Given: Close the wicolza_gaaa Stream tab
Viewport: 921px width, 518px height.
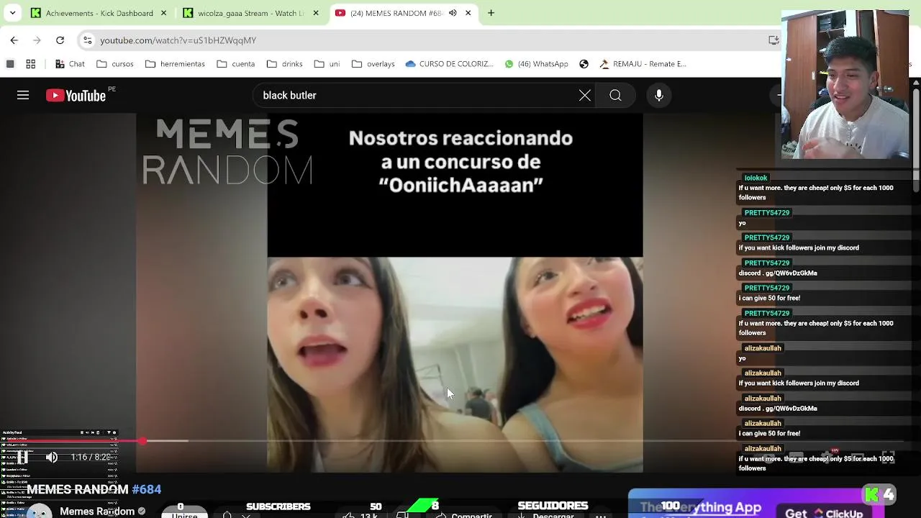Looking at the screenshot, I should 315,13.
